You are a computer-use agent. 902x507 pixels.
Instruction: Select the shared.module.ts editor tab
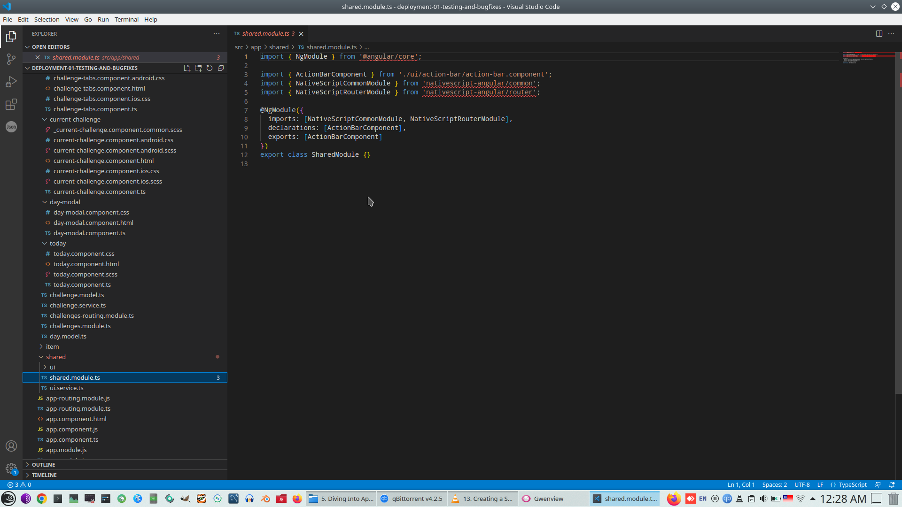[x=265, y=34]
